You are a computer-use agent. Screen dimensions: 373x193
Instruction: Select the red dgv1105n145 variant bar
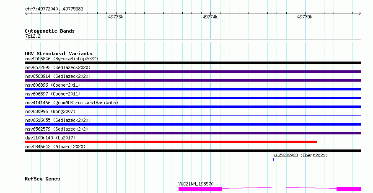[171, 142]
